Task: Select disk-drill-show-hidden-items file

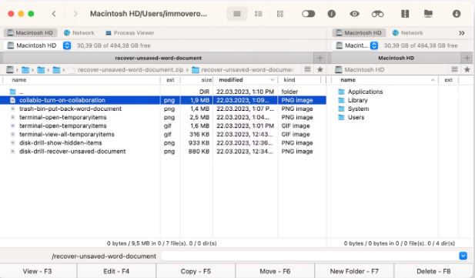Action: (x=163, y=142)
